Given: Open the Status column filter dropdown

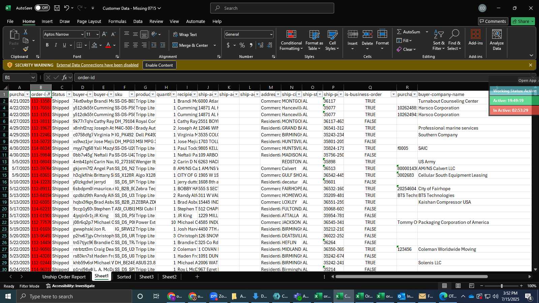Looking at the screenshot, I should pos(69,94).
